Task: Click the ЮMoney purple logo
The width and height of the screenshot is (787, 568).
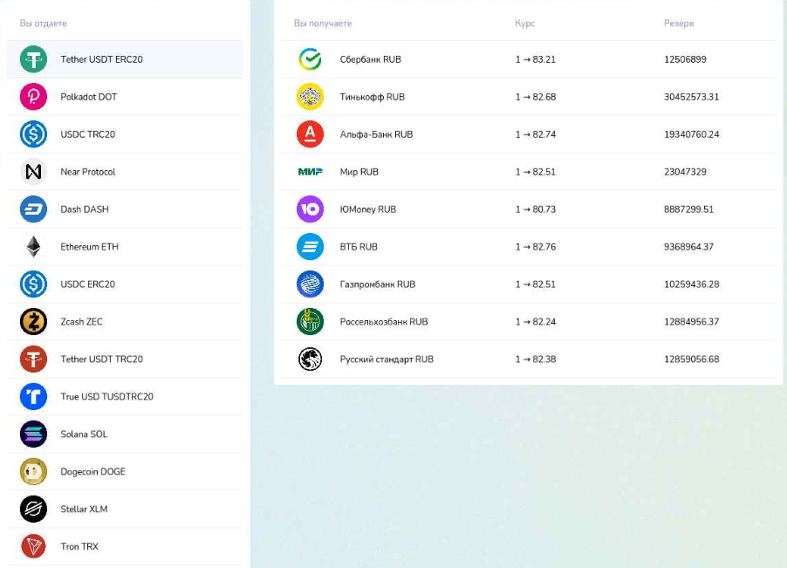Action: pos(311,209)
